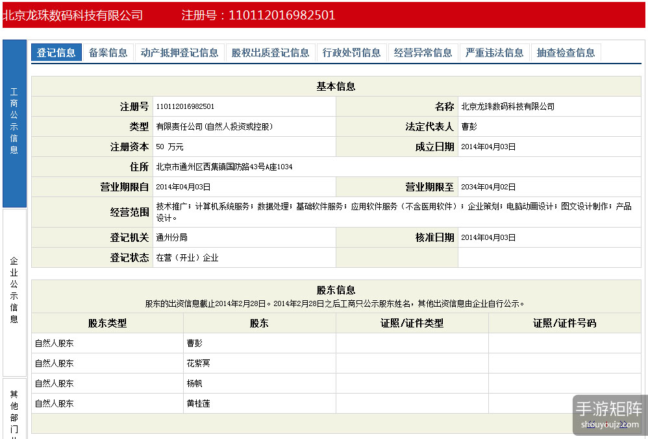Click legal representative value 曹彭
Screen dimensions: 648x439
pyautogui.click(x=469, y=126)
